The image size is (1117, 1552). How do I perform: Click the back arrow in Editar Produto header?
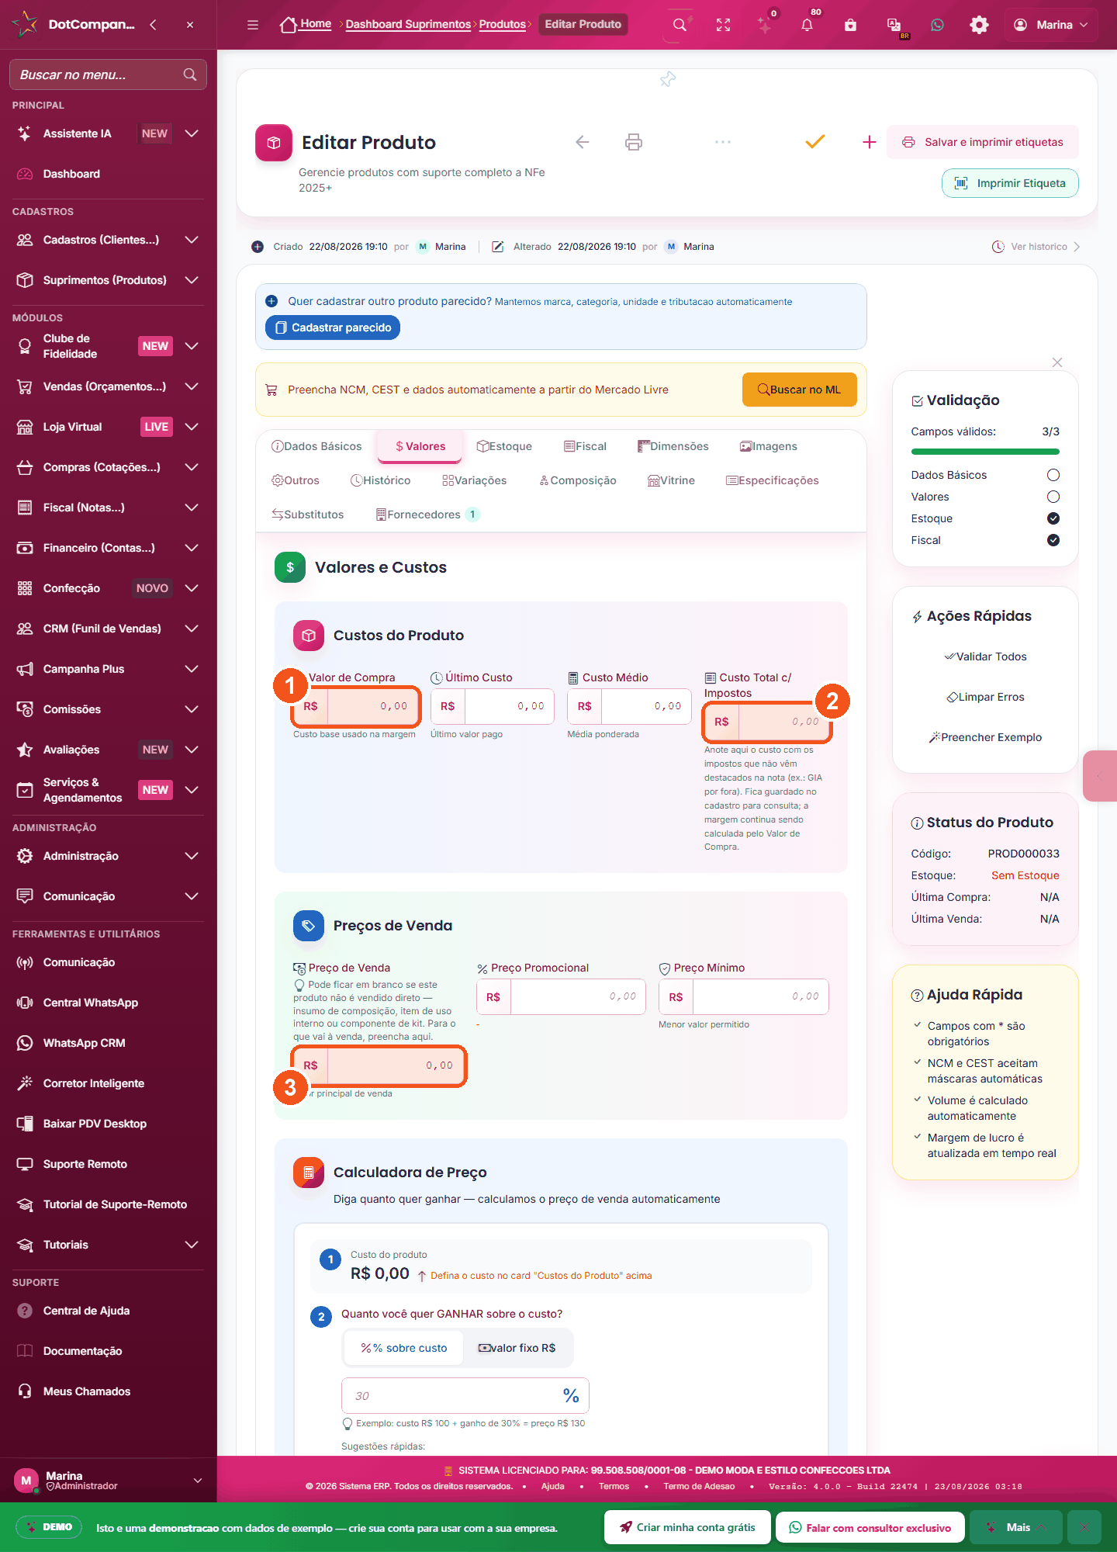coord(583,142)
